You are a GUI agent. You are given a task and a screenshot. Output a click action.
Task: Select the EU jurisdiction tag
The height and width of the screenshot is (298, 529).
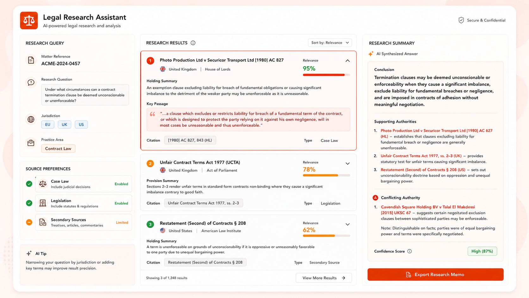point(48,124)
